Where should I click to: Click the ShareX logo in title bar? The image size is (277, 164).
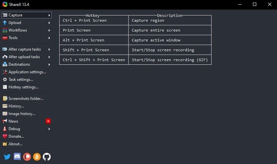point(5,4)
